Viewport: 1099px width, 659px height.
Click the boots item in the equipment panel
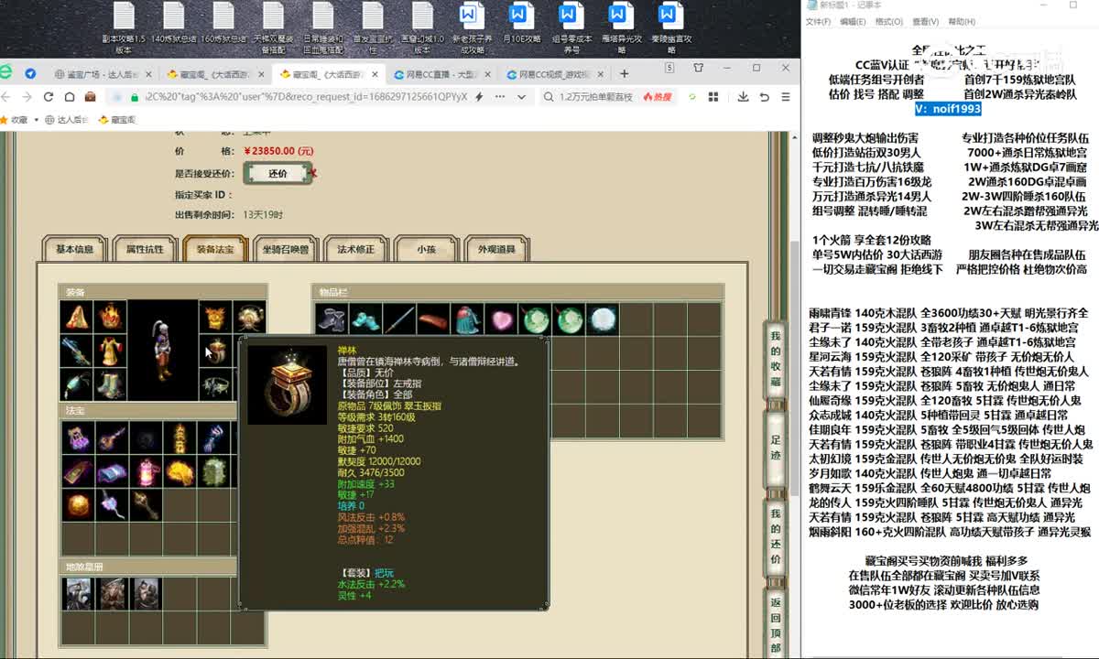coord(110,384)
